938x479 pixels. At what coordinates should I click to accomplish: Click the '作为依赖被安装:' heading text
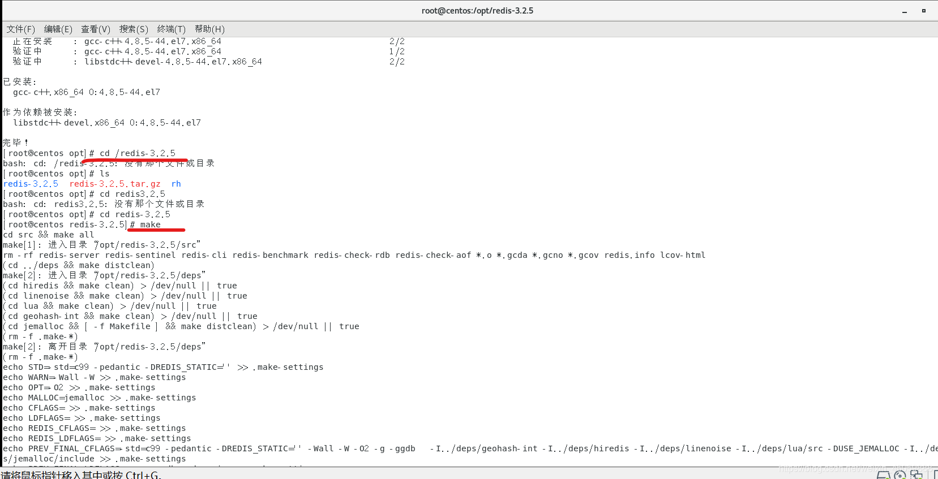tap(40, 113)
